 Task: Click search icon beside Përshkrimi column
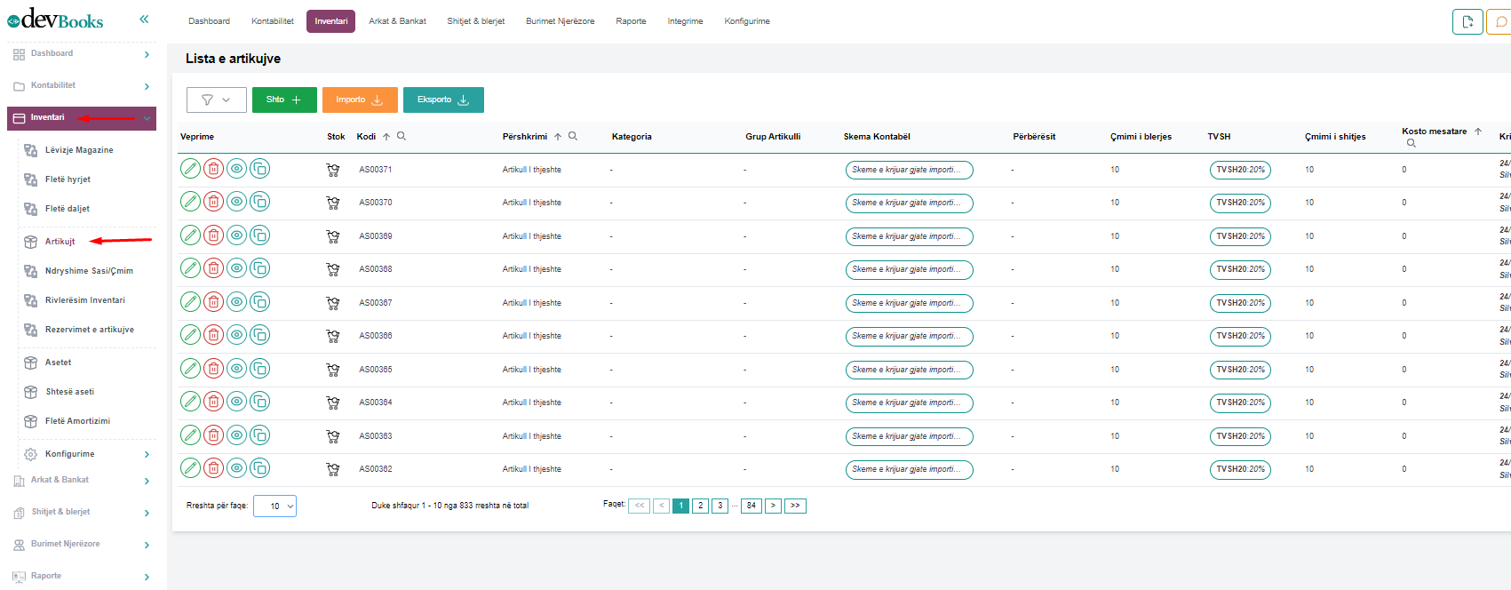coord(573,136)
